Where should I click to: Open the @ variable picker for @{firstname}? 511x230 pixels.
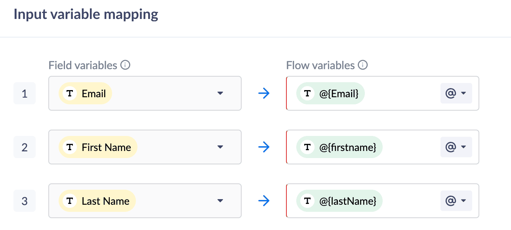coord(456,147)
